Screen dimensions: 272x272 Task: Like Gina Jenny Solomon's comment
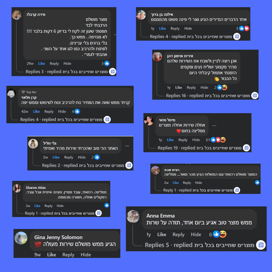point(52,254)
